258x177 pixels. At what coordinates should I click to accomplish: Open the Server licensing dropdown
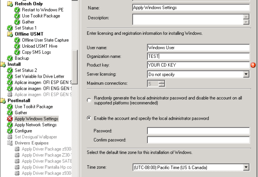pyautogui.click(x=246, y=74)
